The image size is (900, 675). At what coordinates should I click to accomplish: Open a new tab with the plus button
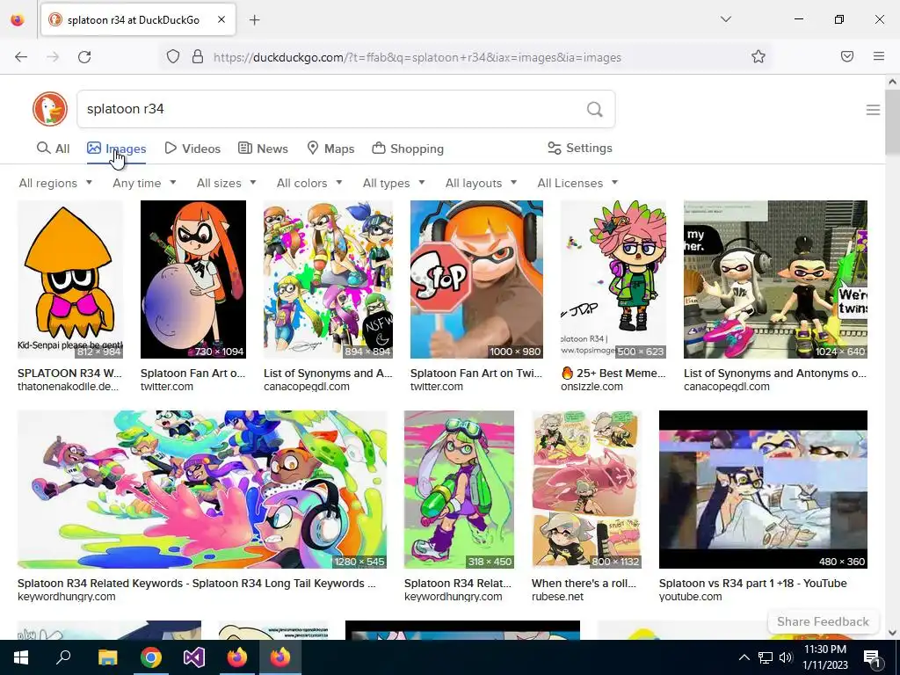[255, 20]
